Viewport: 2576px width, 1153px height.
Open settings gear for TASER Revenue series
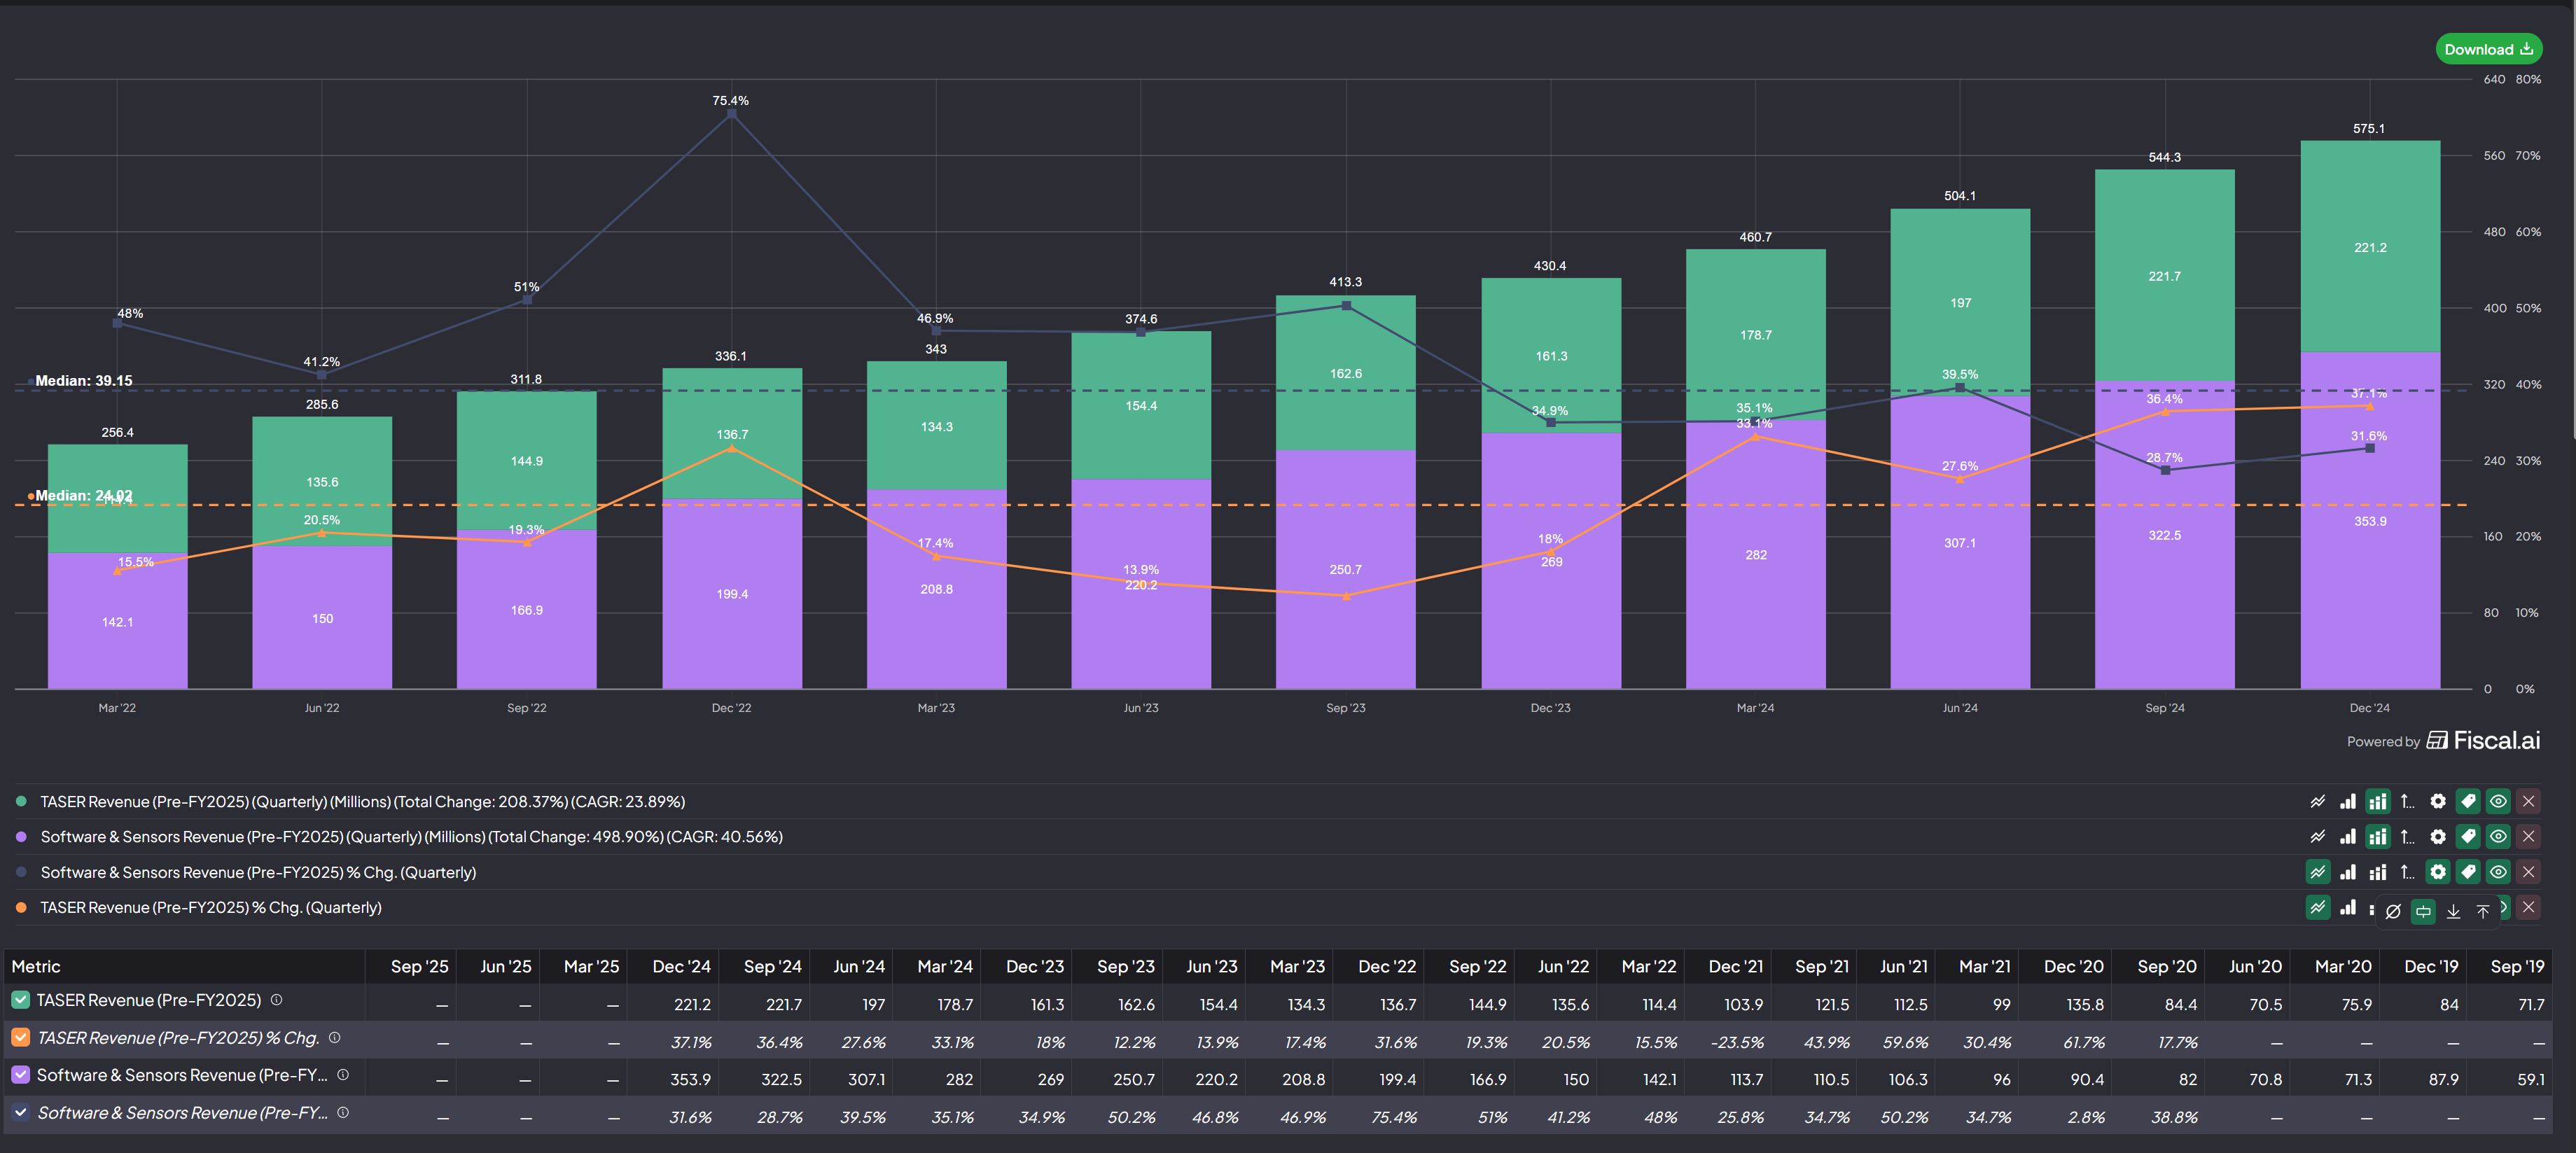pos(2438,801)
